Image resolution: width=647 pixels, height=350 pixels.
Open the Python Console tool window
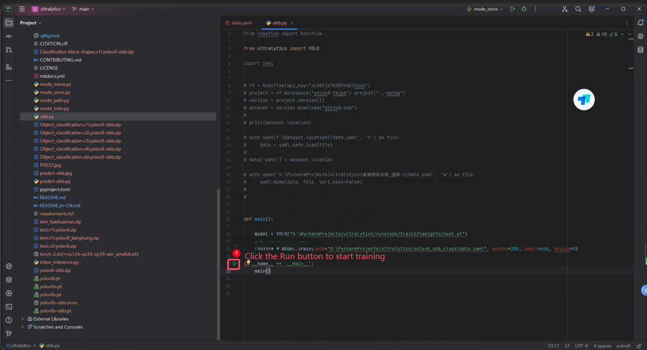point(9,266)
